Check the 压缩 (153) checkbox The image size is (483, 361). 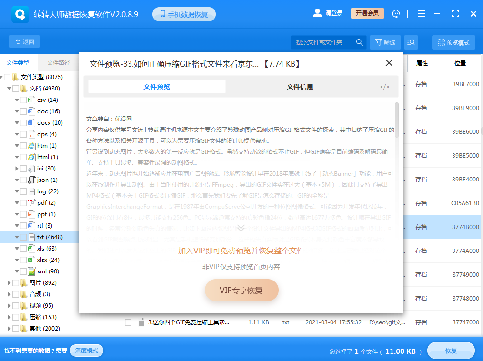[x=16, y=317]
